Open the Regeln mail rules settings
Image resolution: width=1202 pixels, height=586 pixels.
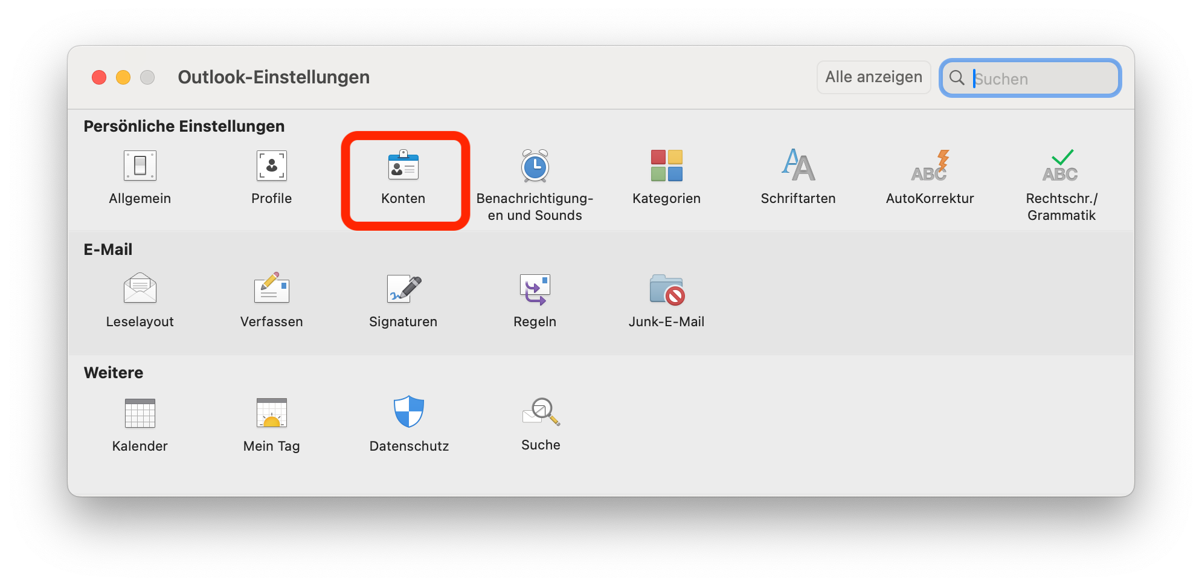pos(535,289)
